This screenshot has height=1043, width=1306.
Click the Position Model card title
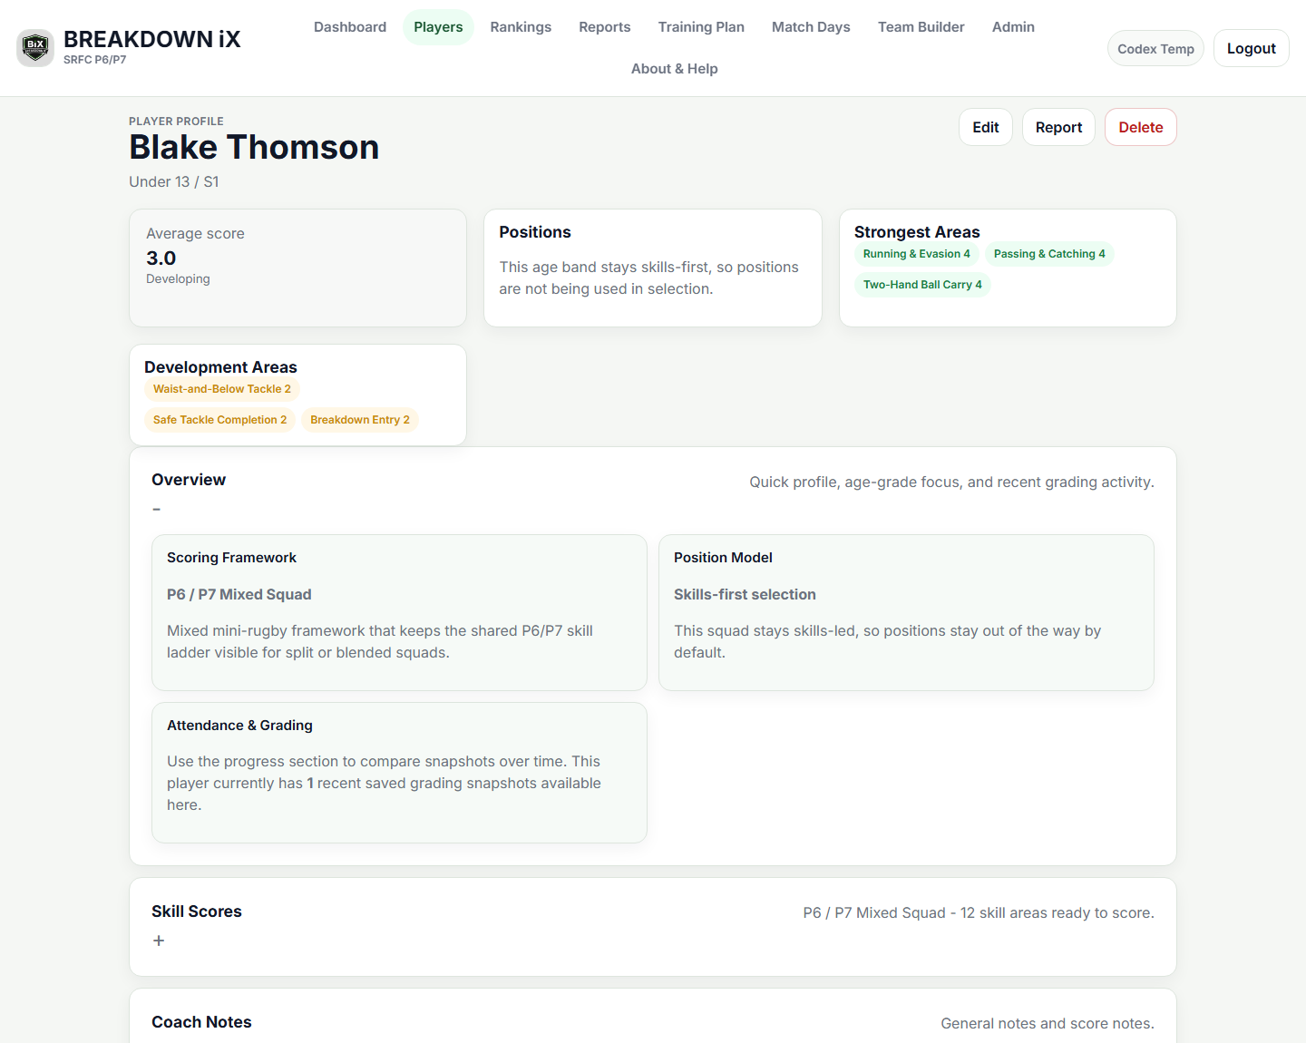(x=723, y=558)
